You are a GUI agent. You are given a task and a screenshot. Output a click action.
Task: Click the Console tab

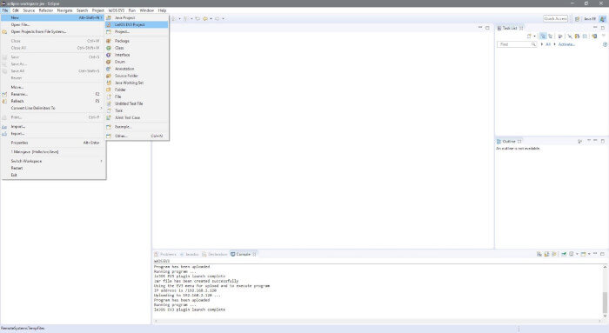click(244, 254)
